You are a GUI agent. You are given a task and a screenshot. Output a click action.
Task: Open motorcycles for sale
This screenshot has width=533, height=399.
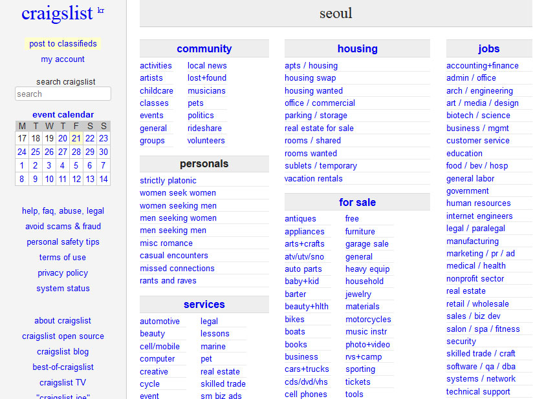[368, 320]
